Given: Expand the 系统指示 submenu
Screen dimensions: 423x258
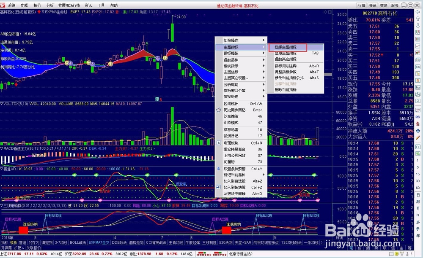Looking at the screenshot, I should (x=241, y=66).
